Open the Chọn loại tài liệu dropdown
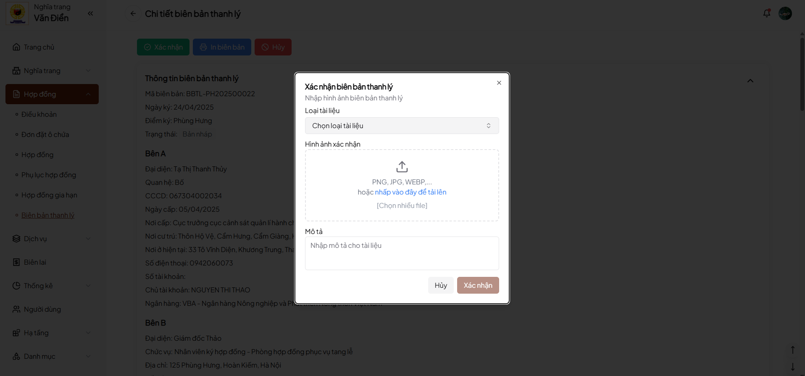Image resolution: width=805 pixels, height=376 pixels. click(x=402, y=126)
